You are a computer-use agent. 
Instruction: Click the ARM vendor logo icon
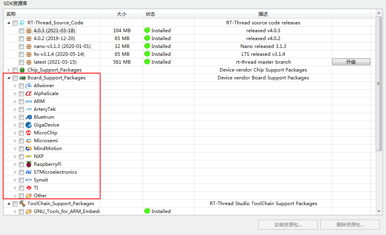29,101
